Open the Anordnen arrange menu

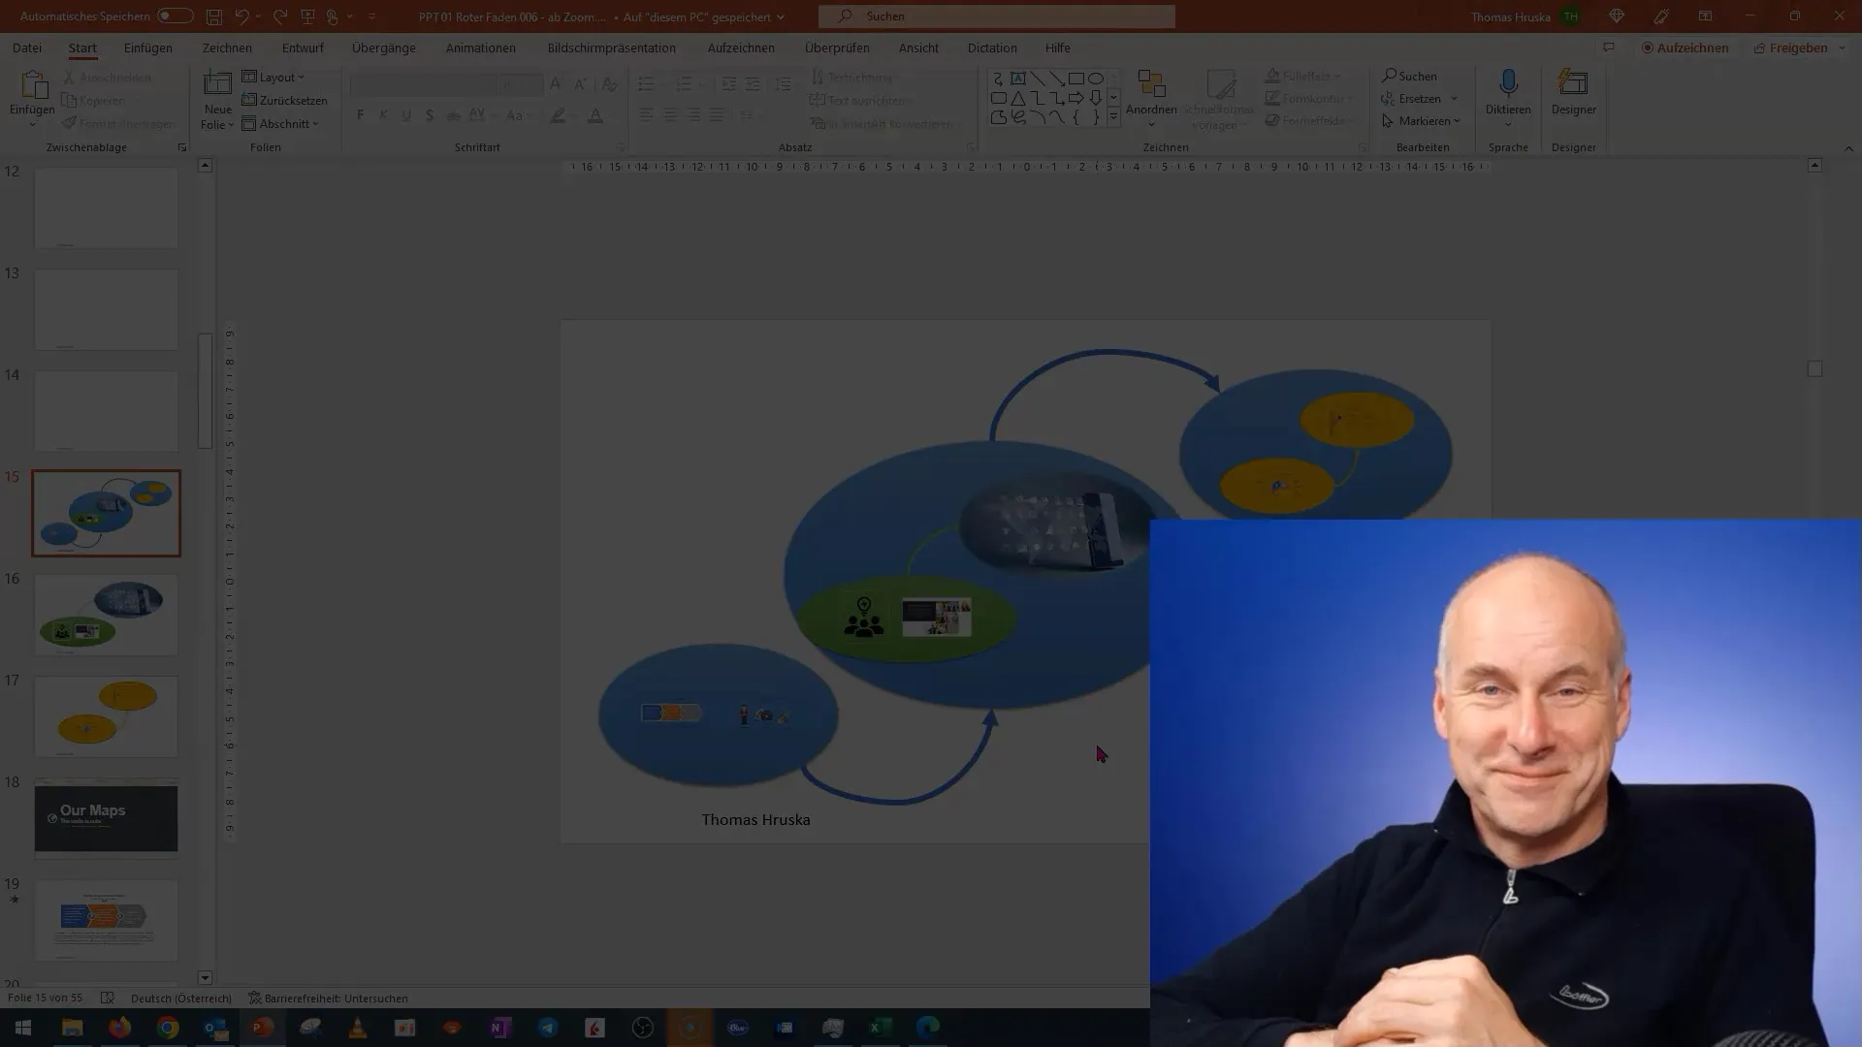[x=1151, y=98]
